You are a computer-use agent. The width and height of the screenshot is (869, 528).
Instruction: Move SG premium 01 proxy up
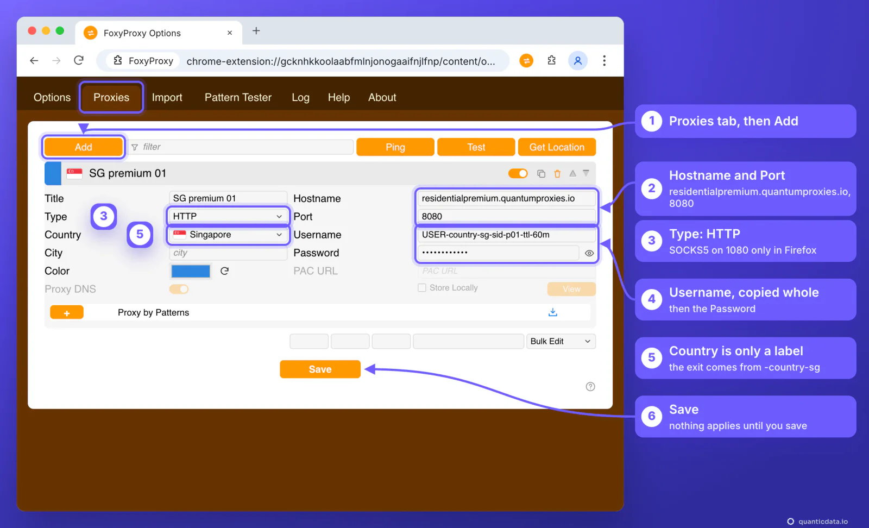click(x=572, y=173)
